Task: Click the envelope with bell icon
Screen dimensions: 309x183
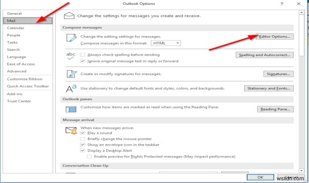Action: point(71,131)
